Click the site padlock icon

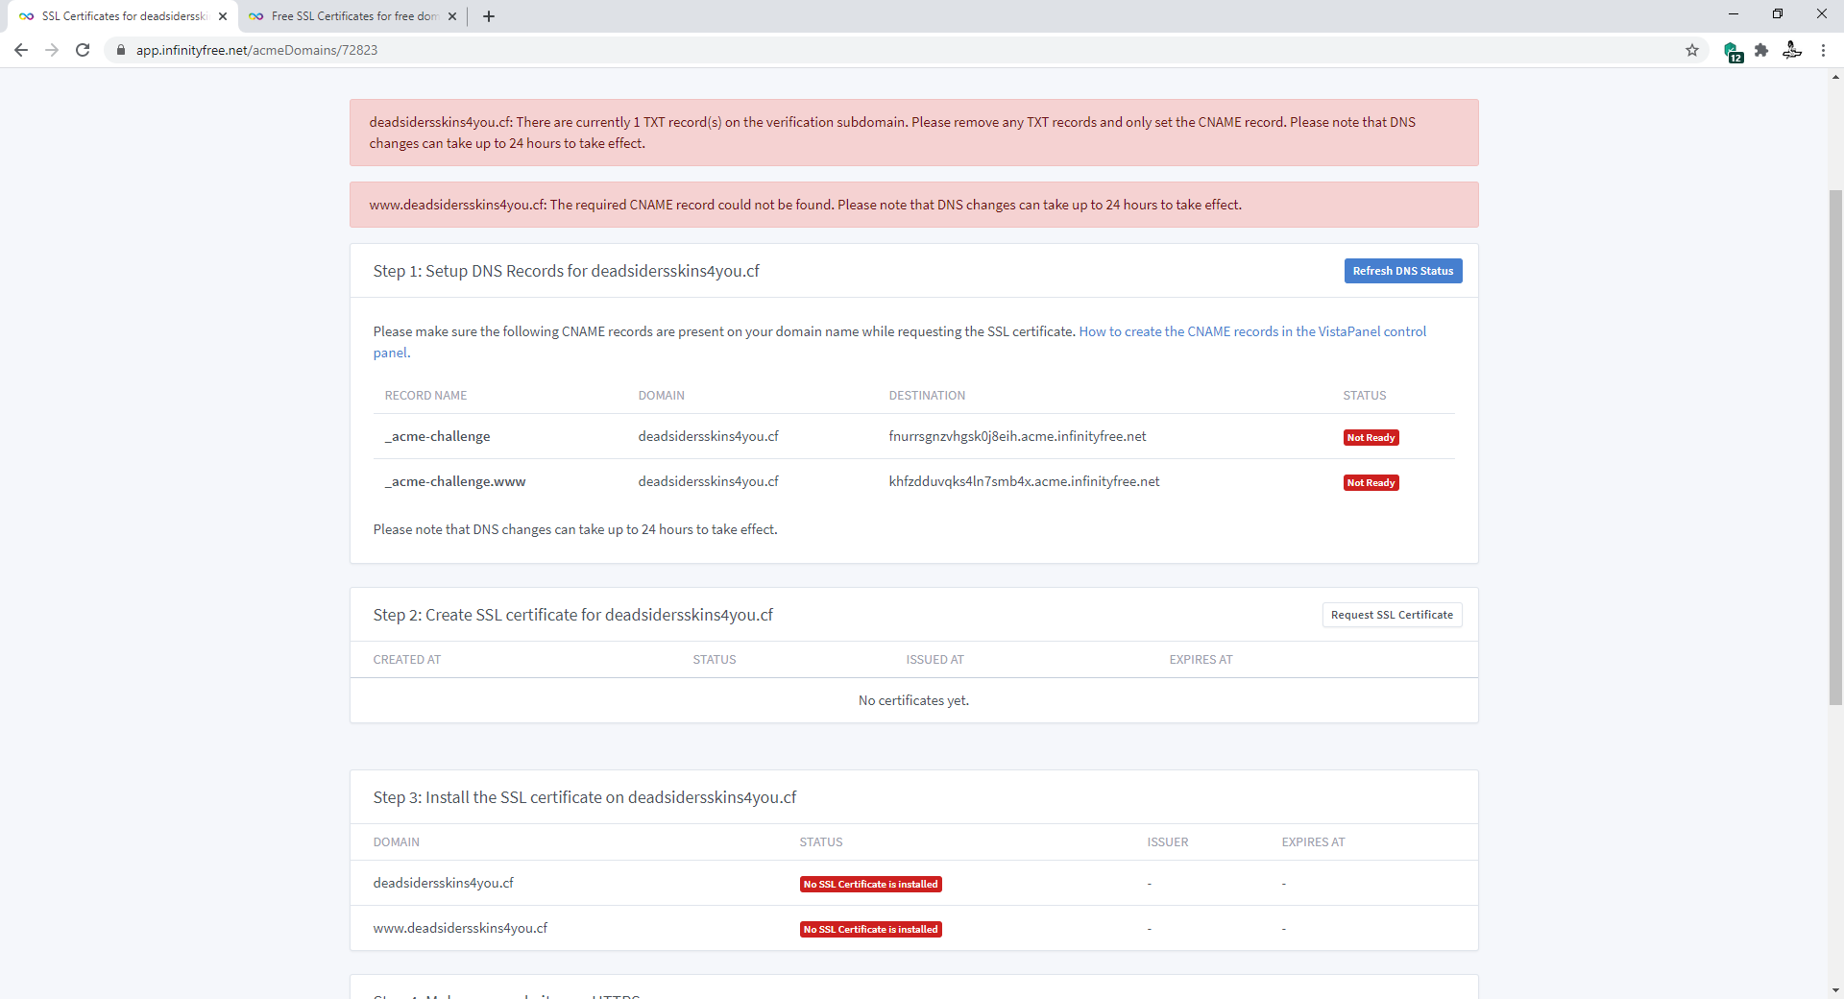click(x=121, y=50)
